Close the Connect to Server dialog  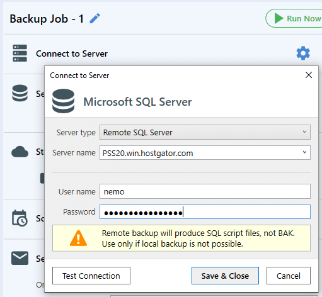tap(309, 75)
